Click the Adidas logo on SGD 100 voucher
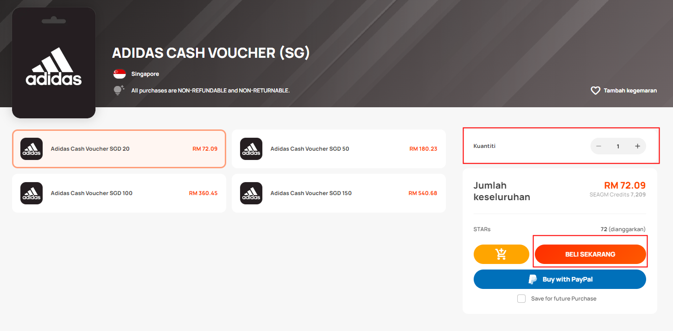This screenshot has width=673, height=331. point(32,193)
